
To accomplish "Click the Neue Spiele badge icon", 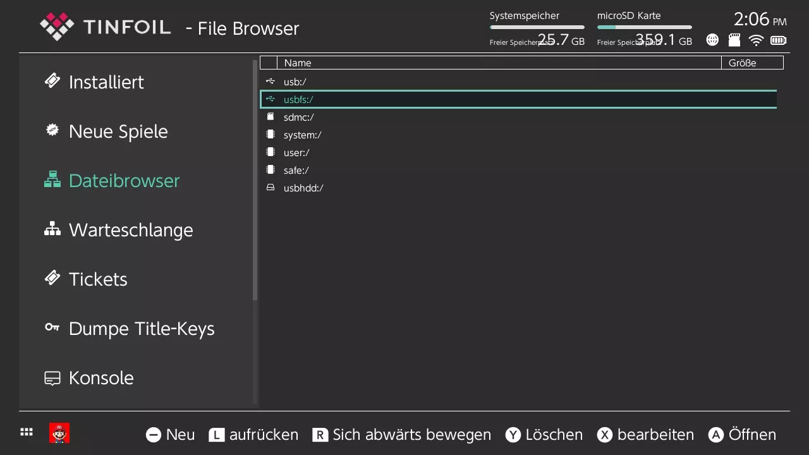I will click(52, 130).
